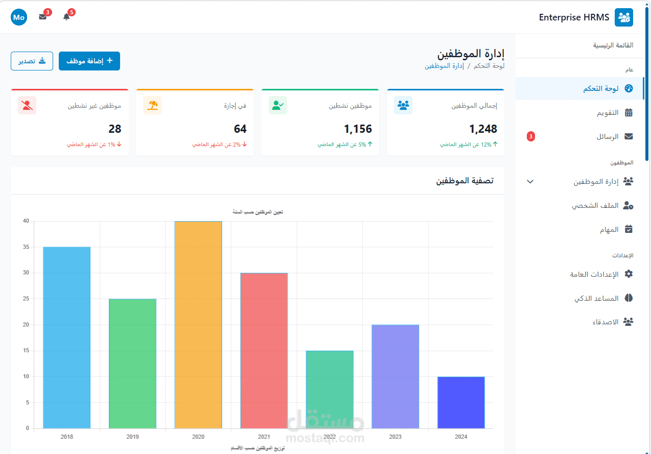
Task: Click the inactive employees slashed-user icon
Action: click(x=27, y=105)
